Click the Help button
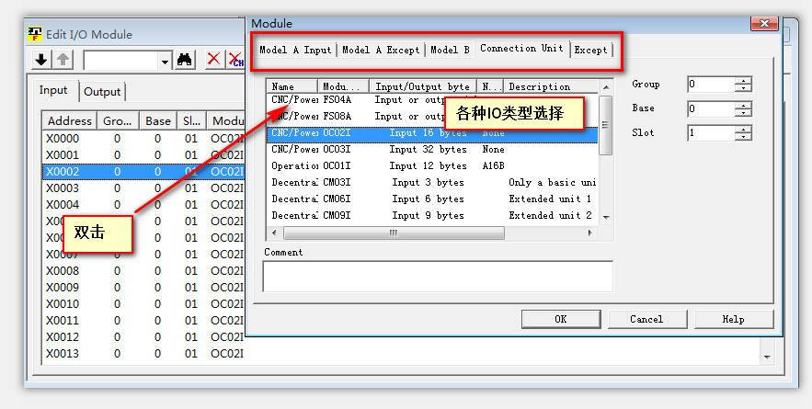This screenshot has height=409, width=812. tap(733, 319)
